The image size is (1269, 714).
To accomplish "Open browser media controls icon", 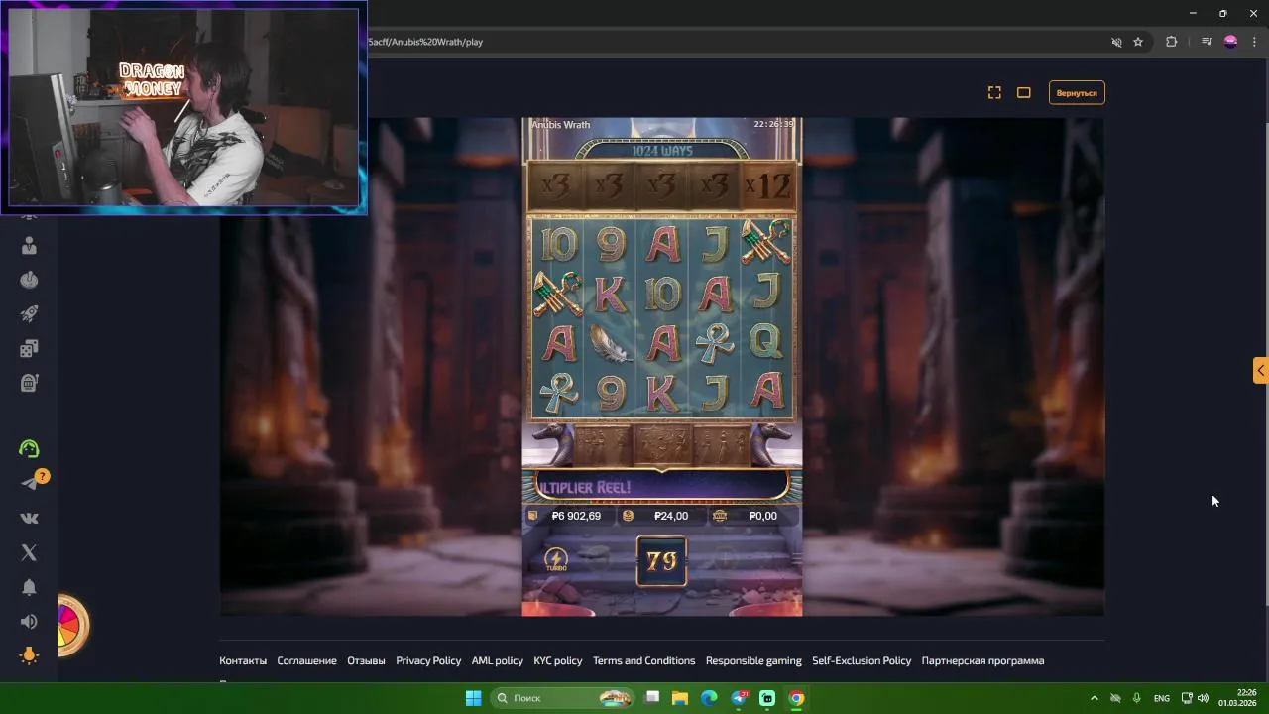I will tap(1207, 42).
